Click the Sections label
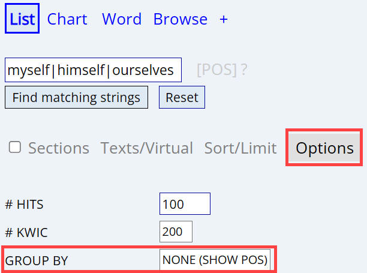Image resolution: width=367 pixels, height=273 pixels. [x=59, y=148]
